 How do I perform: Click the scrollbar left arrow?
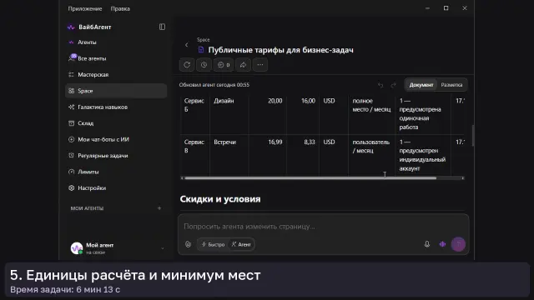(x=182, y=177)
